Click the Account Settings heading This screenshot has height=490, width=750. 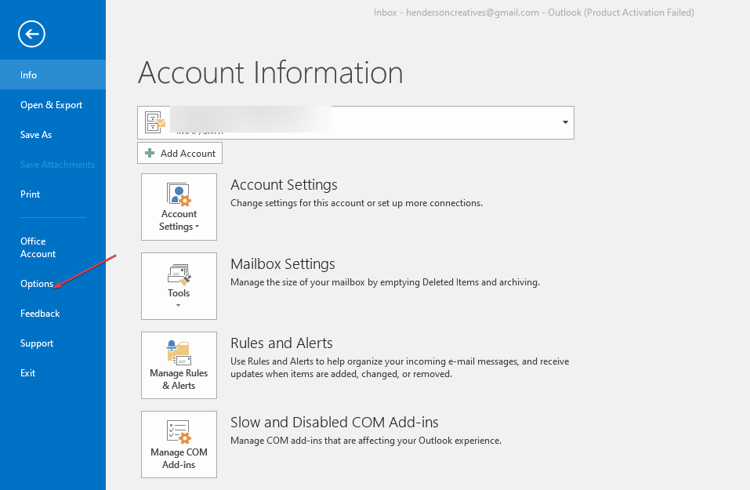point(284,185)
